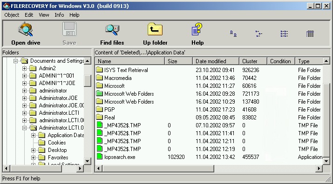333x184 pixels.
Task: Switch to details view icon
Action: pos(310,34)
